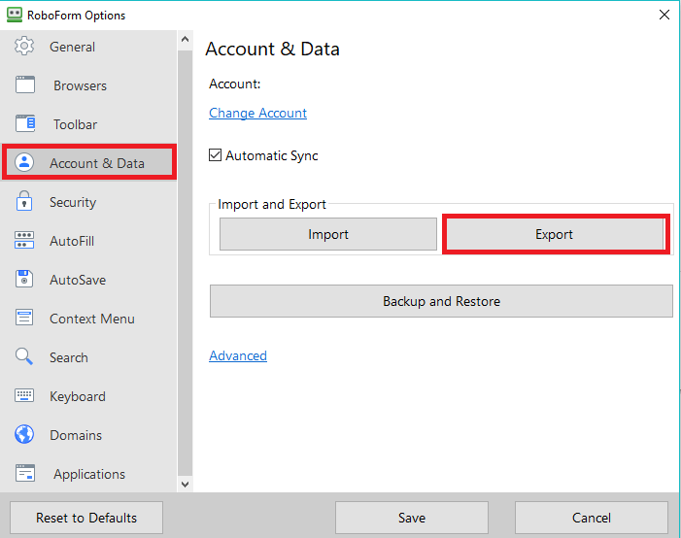Click the AutoSave floppy disk icon
Image resolution: width=681 pixels, height=538 pixels.
pos(24,279)
